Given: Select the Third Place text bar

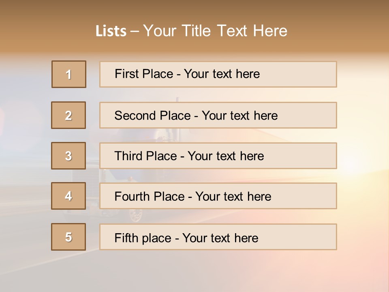Looking at the screenshot, I should click(218, 156).
